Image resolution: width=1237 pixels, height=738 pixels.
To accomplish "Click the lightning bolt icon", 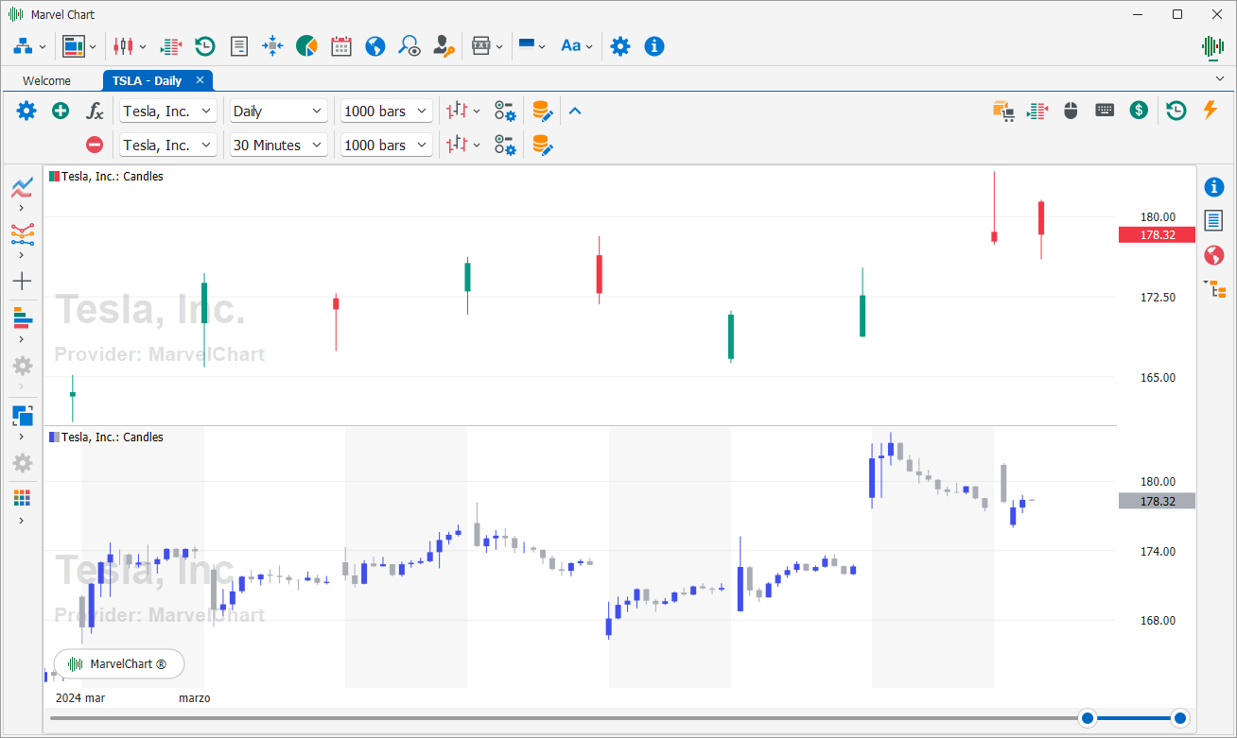I will [1210, 110].
